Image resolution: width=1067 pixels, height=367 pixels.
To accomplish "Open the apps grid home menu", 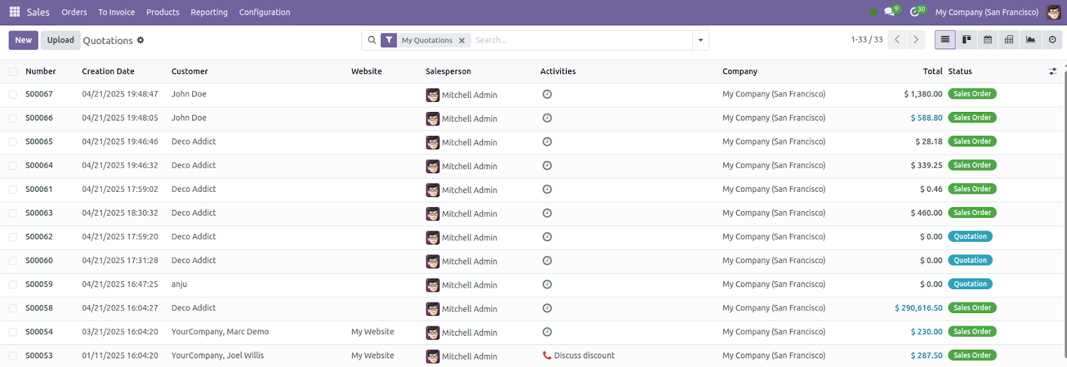I will pyautogui.click(x=15, y=12).
